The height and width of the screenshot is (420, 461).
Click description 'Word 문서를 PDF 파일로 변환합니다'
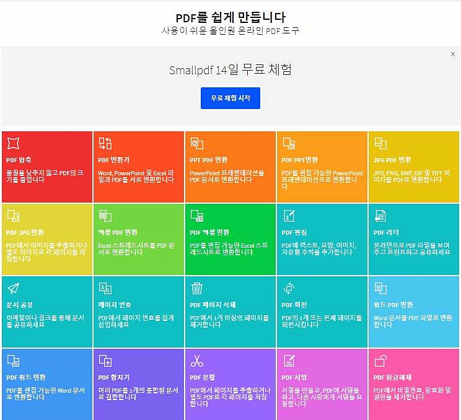point(413,322)
